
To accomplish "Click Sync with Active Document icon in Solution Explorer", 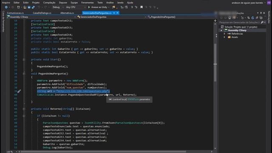I will pos(248,18).
